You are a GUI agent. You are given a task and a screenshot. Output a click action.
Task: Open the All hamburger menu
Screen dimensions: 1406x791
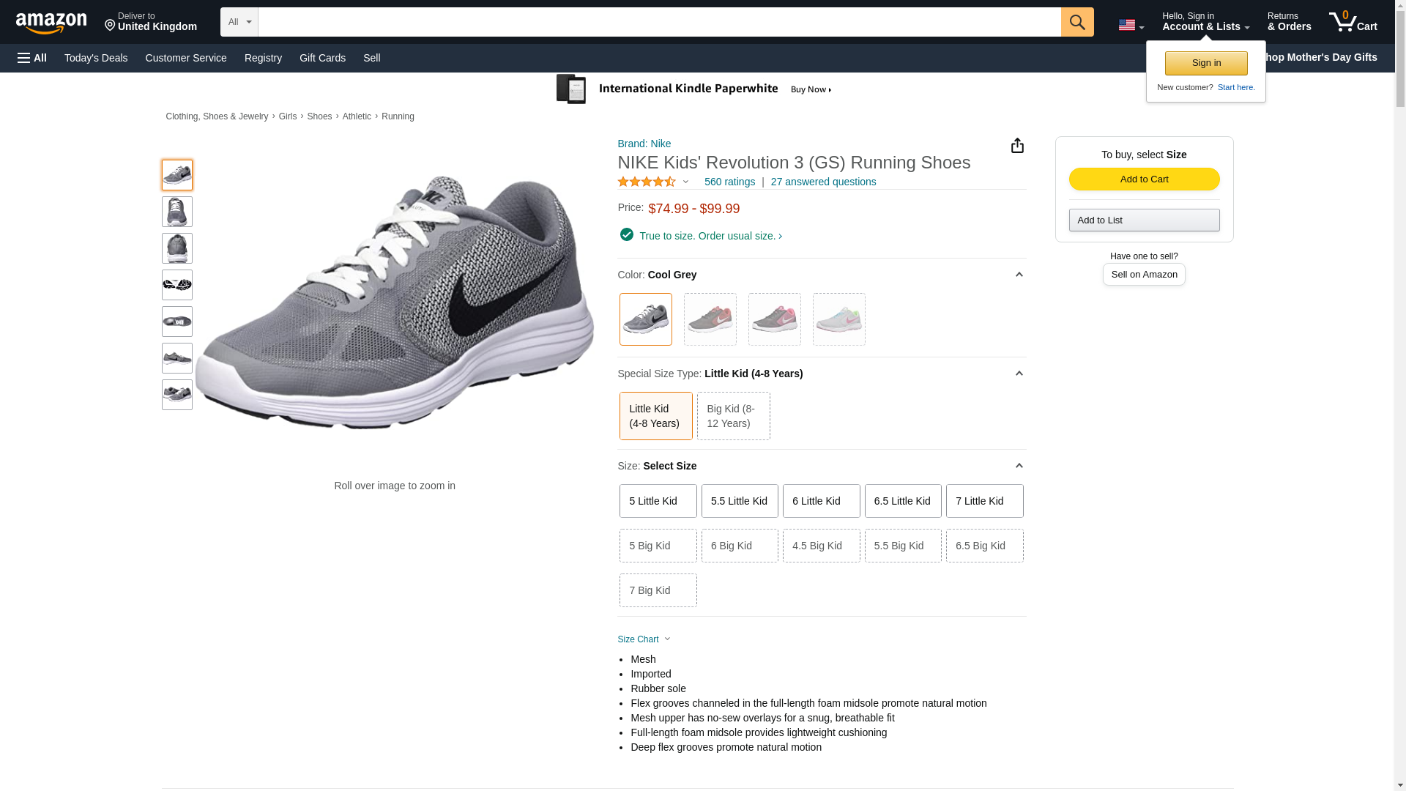pos(32,58)
